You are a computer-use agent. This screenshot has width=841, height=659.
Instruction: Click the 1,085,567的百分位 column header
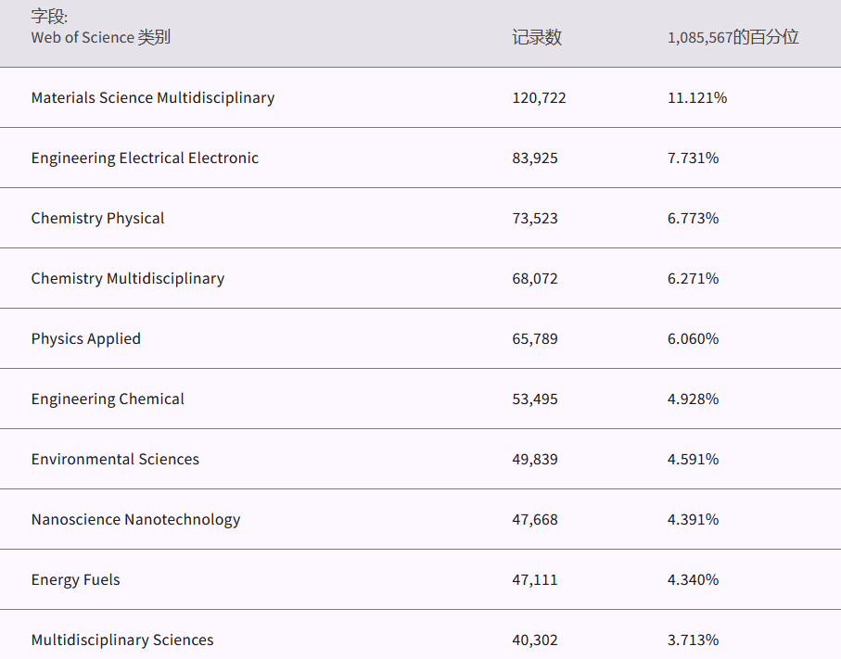pyautogui.click(x=733, y=37)
